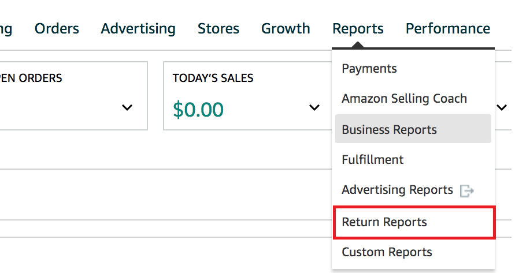The width and height of the screenshot is (515, 273).
Task: Select Return Reports
Action: pos(384,222)
